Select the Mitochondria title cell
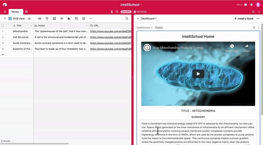 coord(20,31)
